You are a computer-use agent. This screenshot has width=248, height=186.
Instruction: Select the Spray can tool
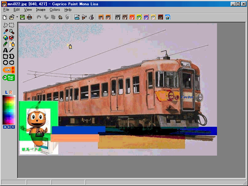point(12,44)
